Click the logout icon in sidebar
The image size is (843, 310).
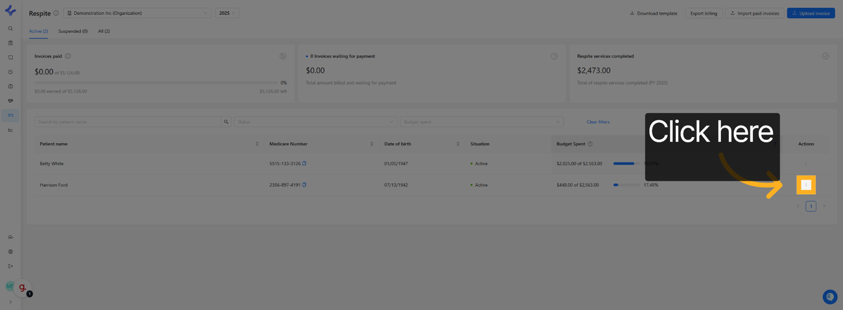[10, 266]
